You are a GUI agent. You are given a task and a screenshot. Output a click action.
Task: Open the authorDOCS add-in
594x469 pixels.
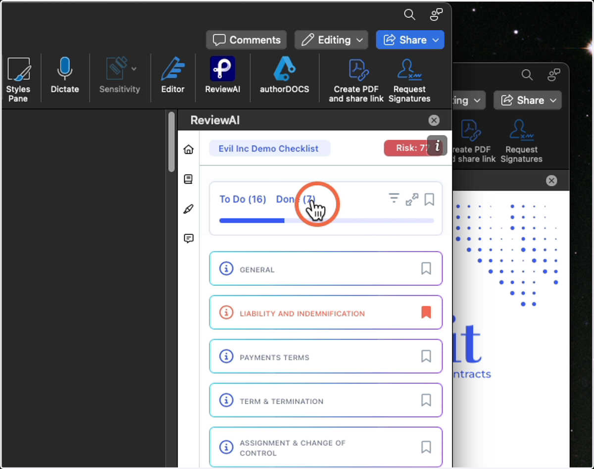(285, 75)
